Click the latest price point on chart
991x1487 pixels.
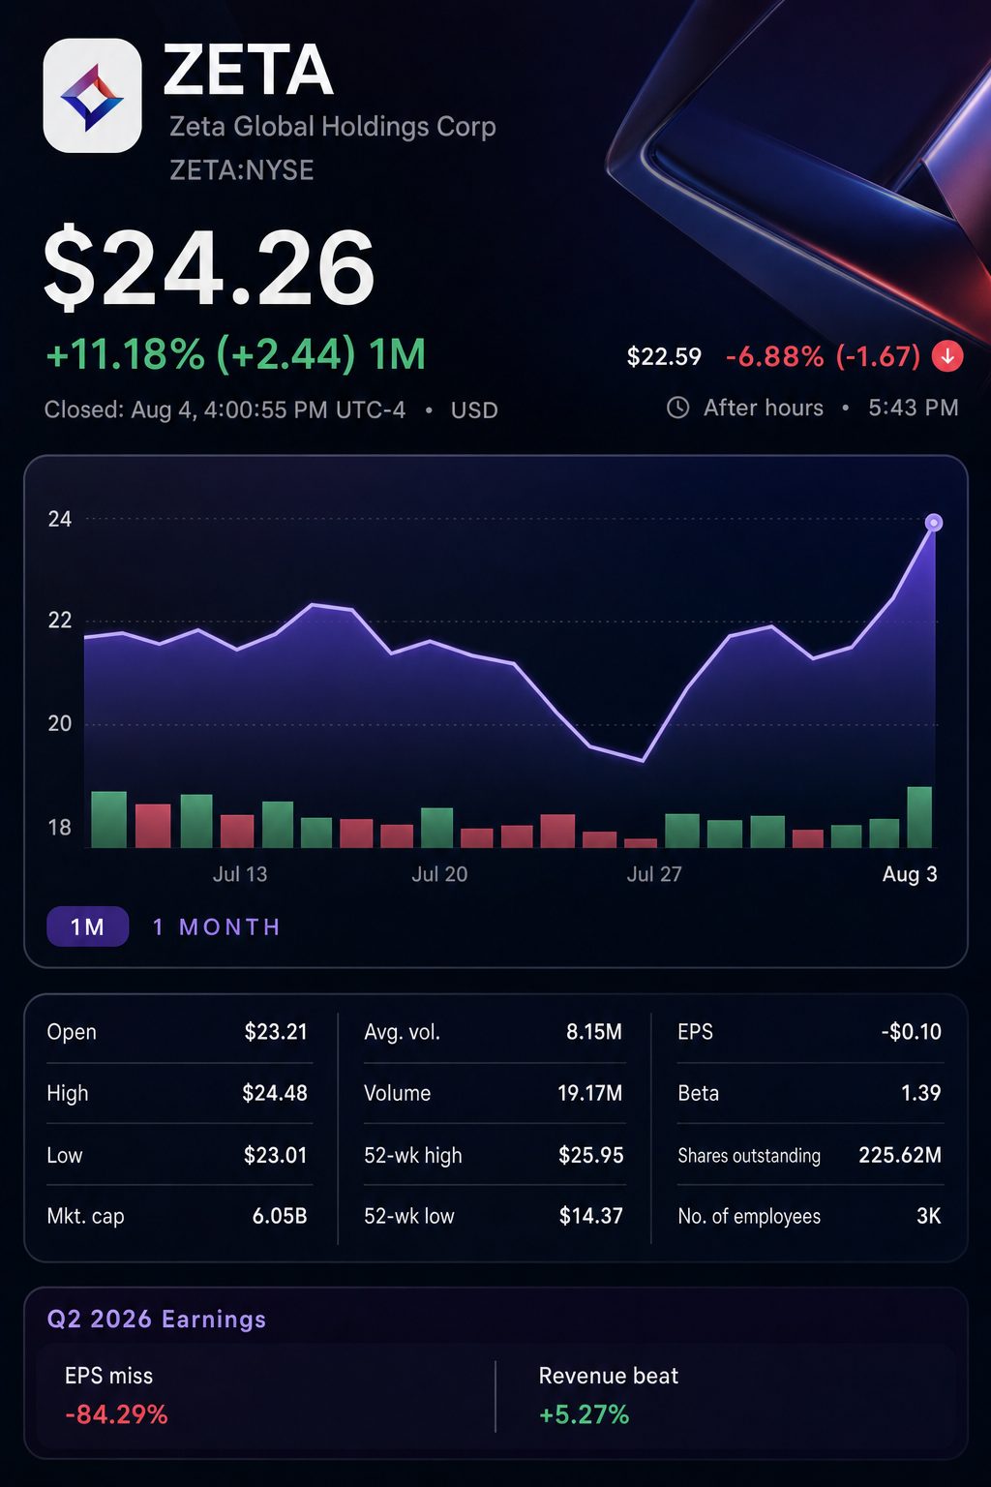pos(934,523)
